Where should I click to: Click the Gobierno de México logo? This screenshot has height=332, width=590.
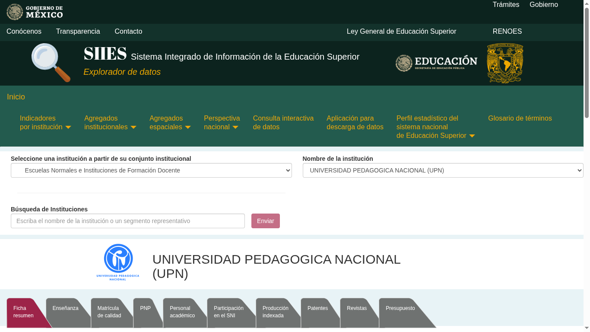(x=35, y=12)
